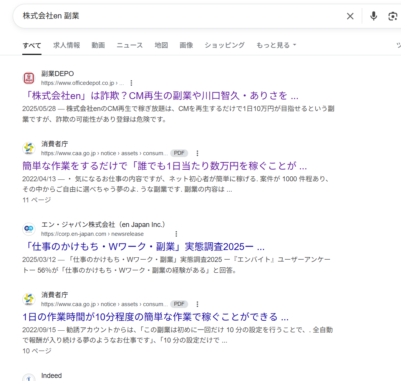The width and height of the screenshot is (401, 381).
Task: Open the 画像 search tab
Action: point(186,45)
